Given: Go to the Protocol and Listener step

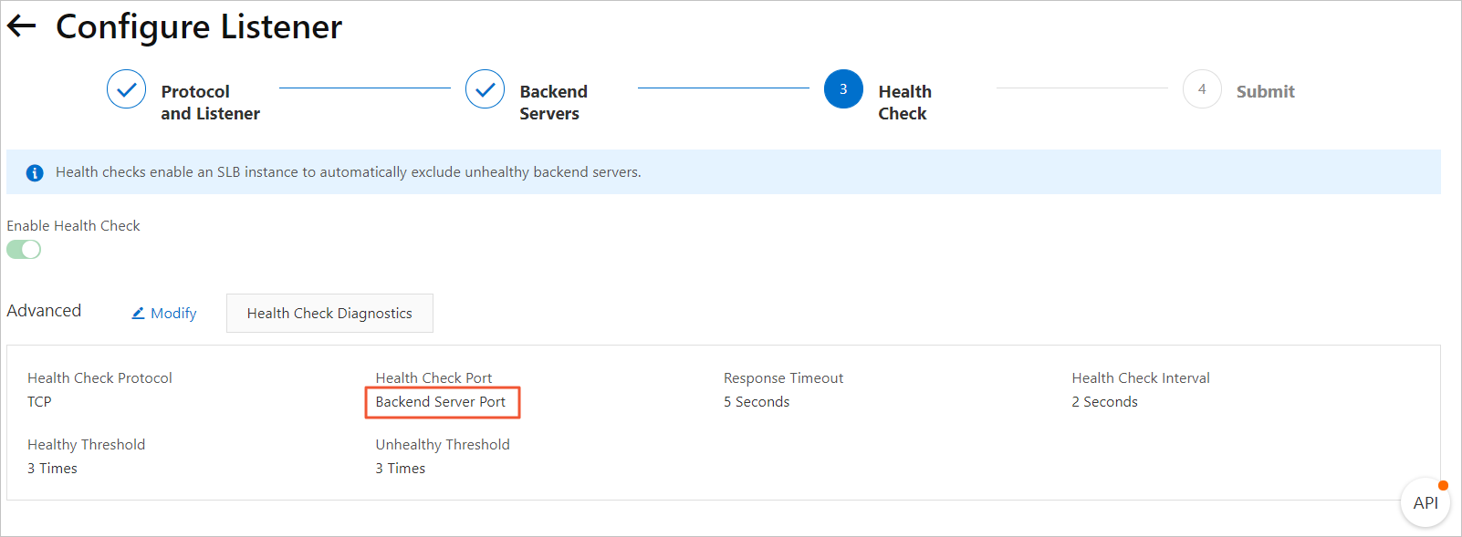Looking at the screenshot, I should click(210, 102).
